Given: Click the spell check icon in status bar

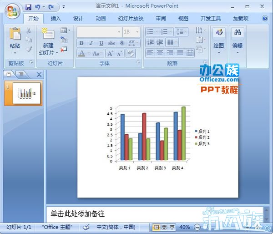Looking at the screenshot, I should (87, 227).
